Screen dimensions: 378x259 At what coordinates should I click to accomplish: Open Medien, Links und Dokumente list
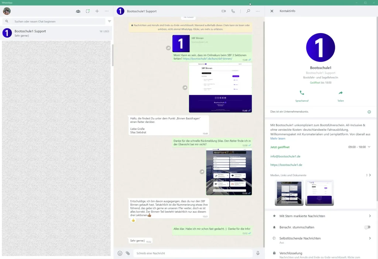pos(320,175)
